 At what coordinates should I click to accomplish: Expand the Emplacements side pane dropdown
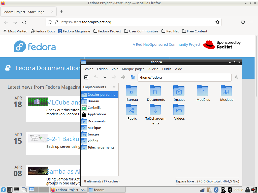point(114,87)
